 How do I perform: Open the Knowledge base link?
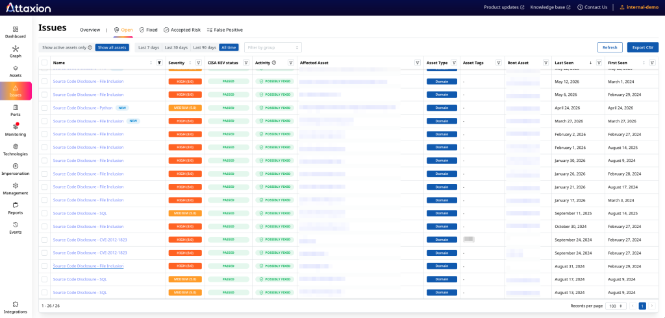point(550,7)
